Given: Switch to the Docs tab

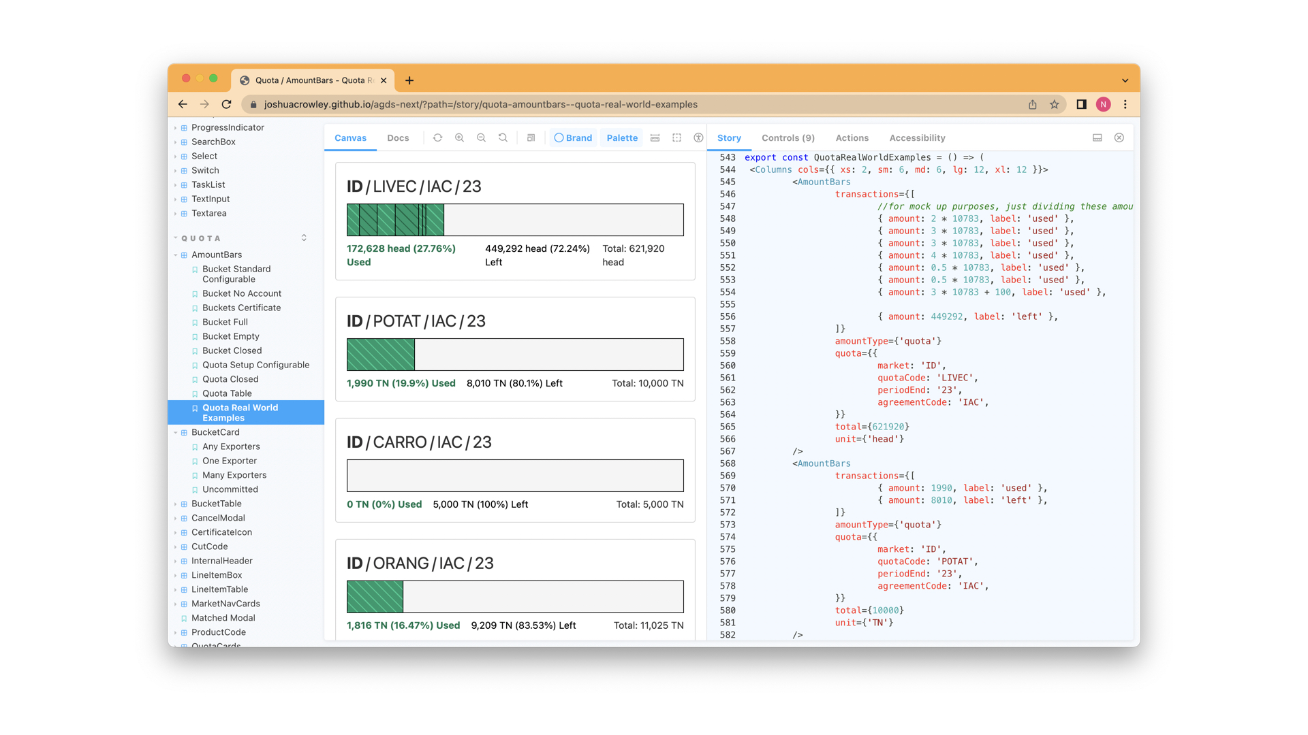Looking at the screenshot, I should click(398, 137).
